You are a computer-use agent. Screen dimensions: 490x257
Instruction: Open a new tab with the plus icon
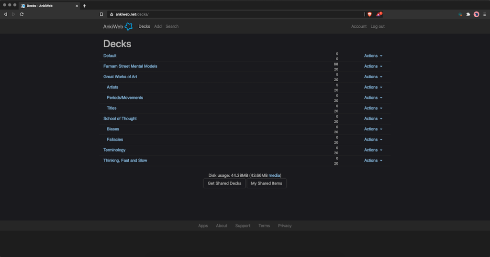click(x=84, y=6)
